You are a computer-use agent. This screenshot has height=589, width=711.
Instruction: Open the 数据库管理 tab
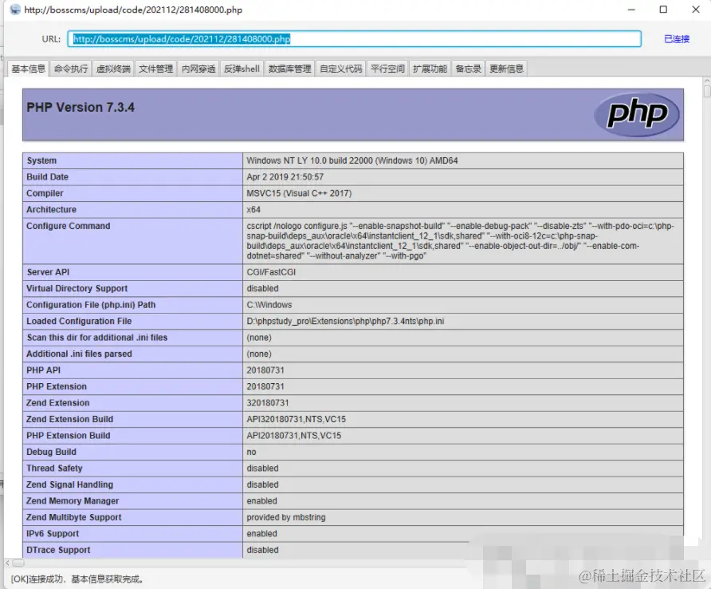[290, 69]
